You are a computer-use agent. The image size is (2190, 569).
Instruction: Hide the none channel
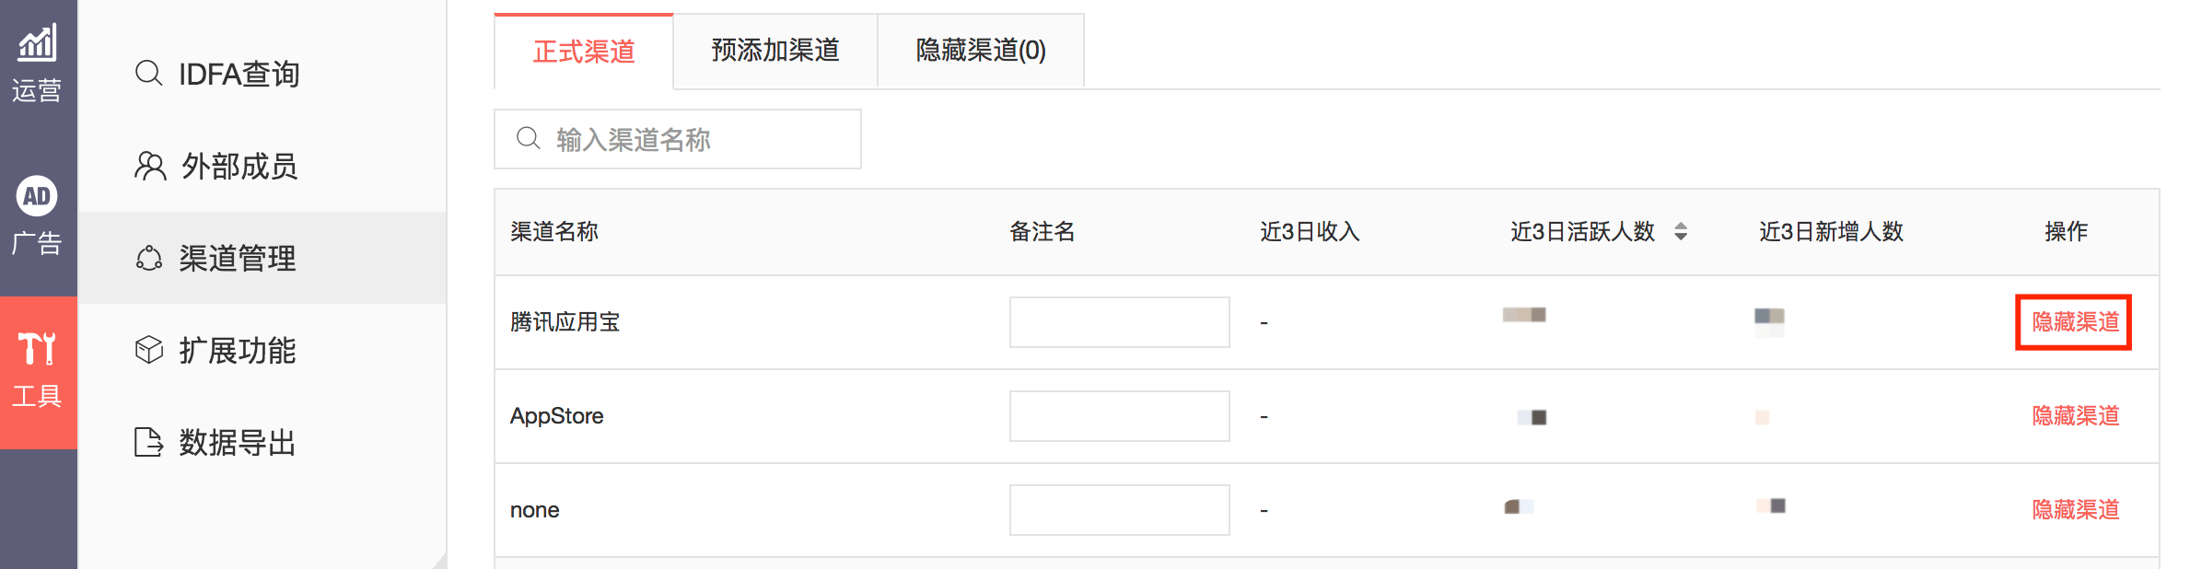pyautogui.click(x=2073, y=509)
